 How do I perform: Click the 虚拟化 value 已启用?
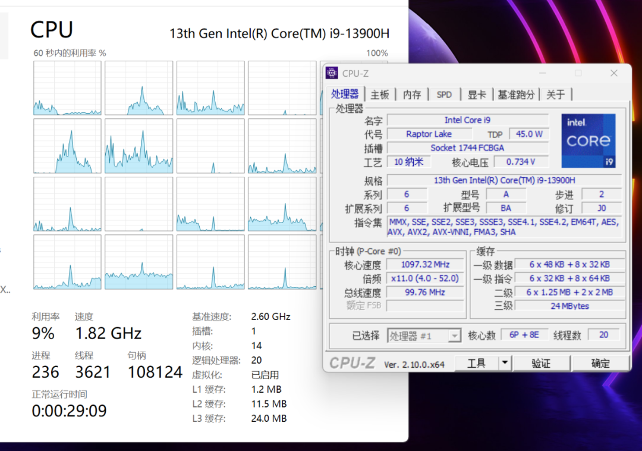click(265, 375)
